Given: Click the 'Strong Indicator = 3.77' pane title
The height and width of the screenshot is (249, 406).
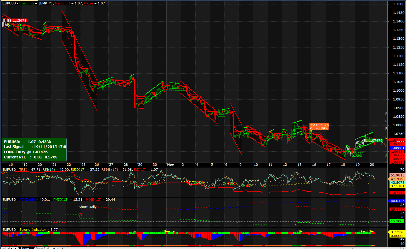Looking at the screenshot, I should (39, 230).
